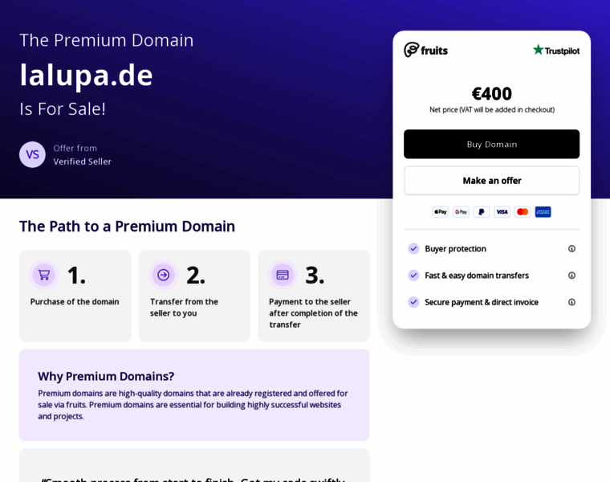Click the PayPal payment icon

pos(482,212)
